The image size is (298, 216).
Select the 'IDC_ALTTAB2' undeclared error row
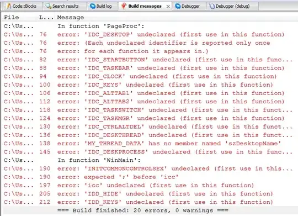tap(149, 102)
